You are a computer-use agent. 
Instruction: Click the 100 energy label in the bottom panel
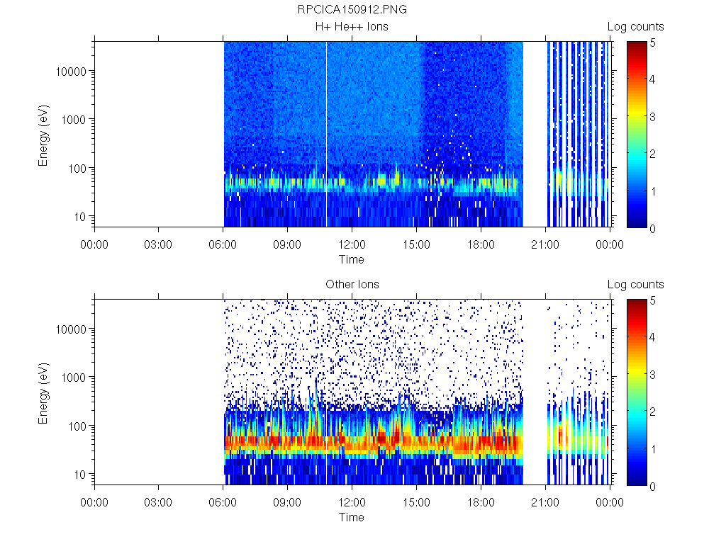[77, 426]
